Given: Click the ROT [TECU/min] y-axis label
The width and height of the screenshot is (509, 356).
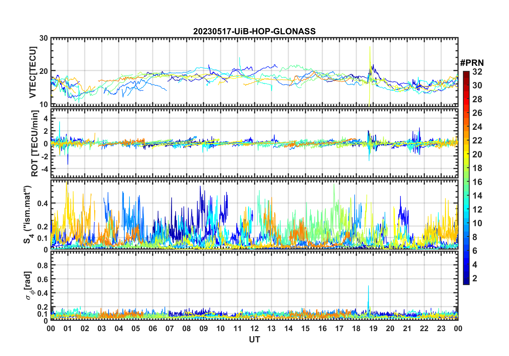Looking at the screenshot, I should click(35, 143).
